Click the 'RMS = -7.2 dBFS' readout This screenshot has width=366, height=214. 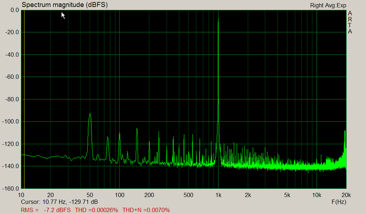pyautogui.click(x=46, y=210)
